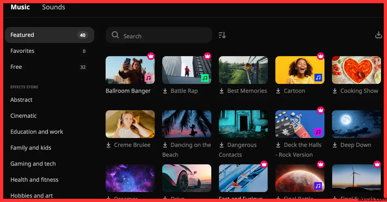Click the download arrow next to Deep Down

[x=335, y=145]
